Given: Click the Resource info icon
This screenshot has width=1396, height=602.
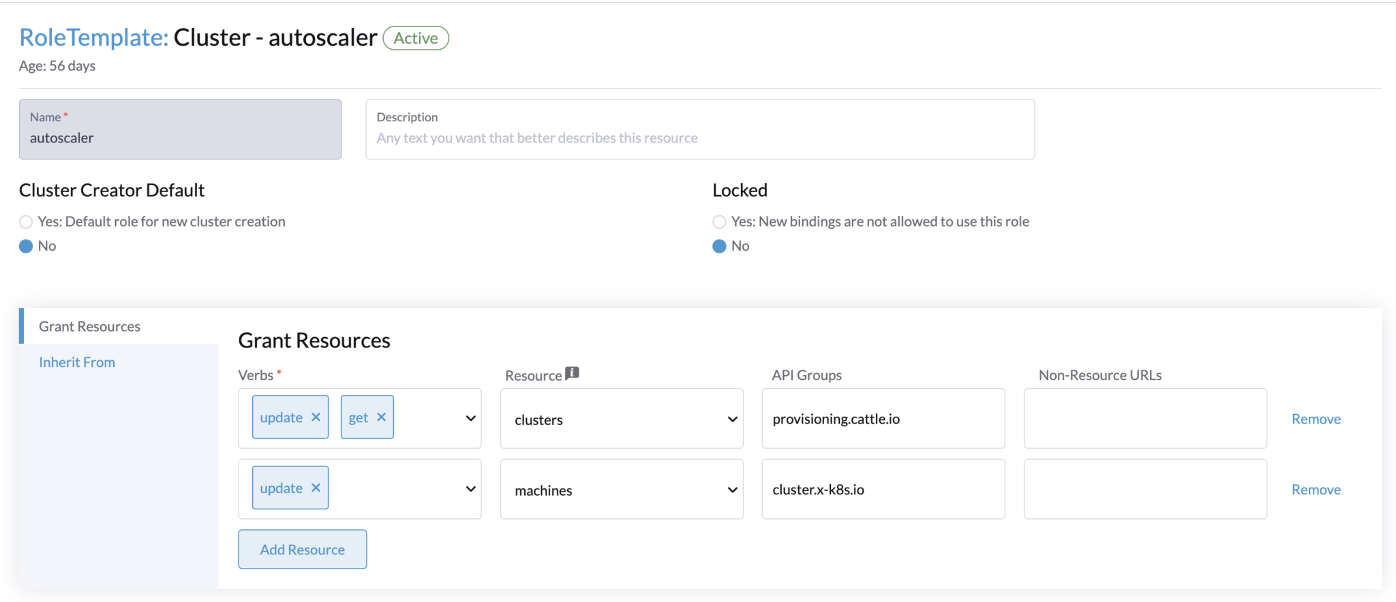Looking at the screenshot, I should point(573,373).
